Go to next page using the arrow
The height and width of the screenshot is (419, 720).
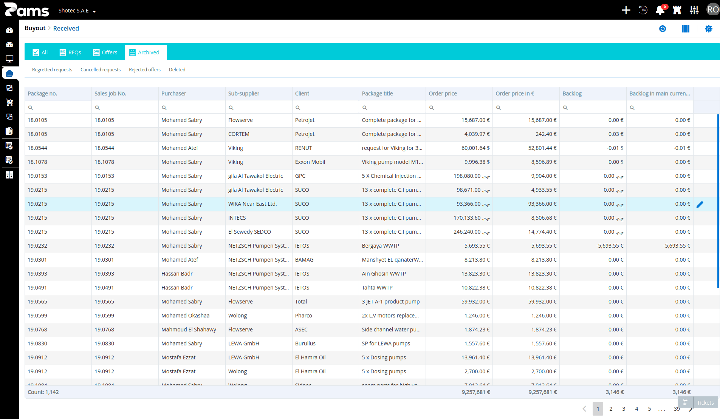coord(691,409)
